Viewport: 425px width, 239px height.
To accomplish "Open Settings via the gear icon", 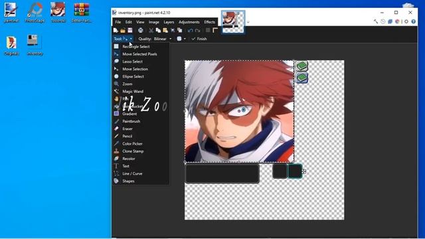I will pos(406,21).
